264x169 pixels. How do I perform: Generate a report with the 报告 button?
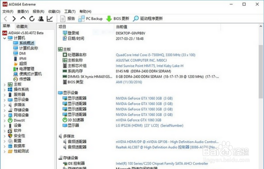click(68, 19)
